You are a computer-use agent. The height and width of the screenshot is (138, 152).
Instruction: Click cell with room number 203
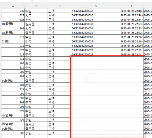coord(13,63)
